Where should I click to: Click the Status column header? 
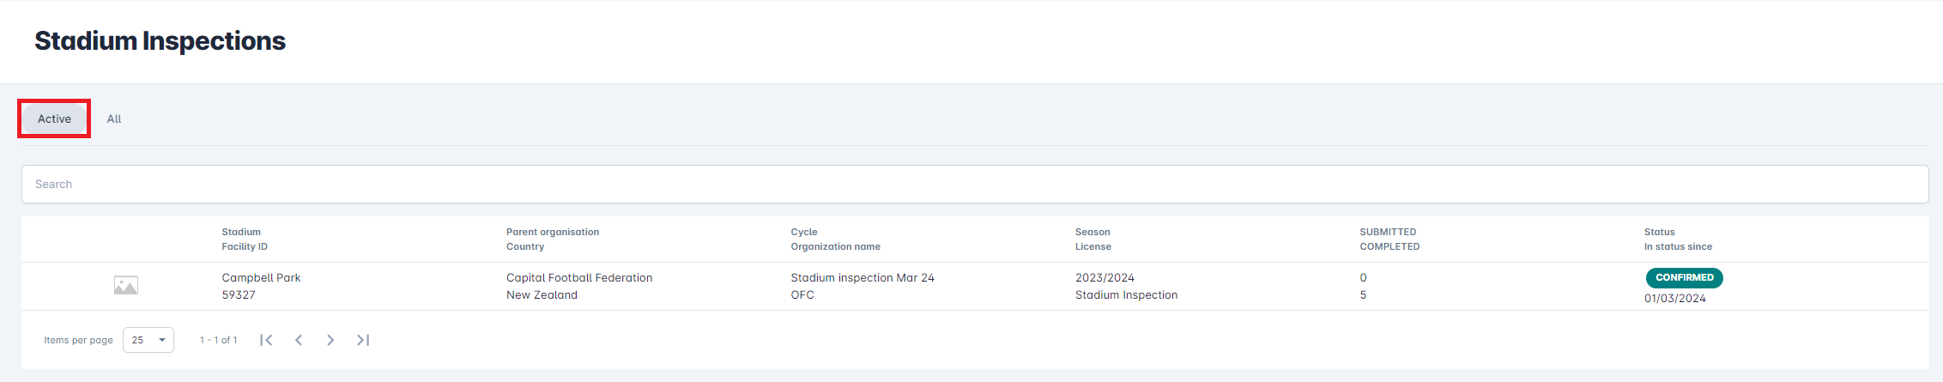pos(1659,232)
